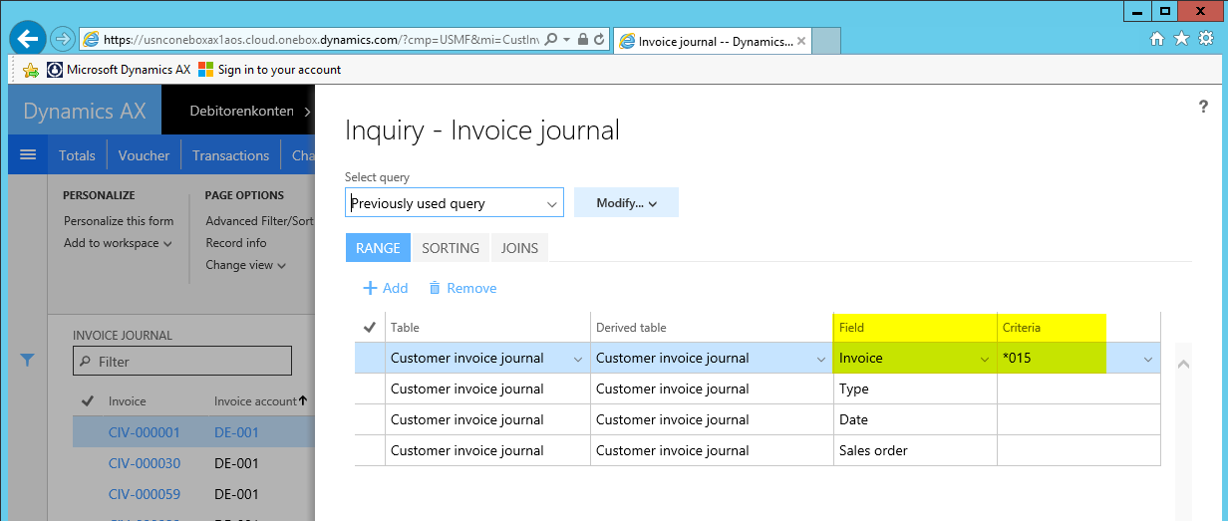Screen dimensions: 1228x521
Task: Switch to the JOINS tab
Action: click(519, 248)
